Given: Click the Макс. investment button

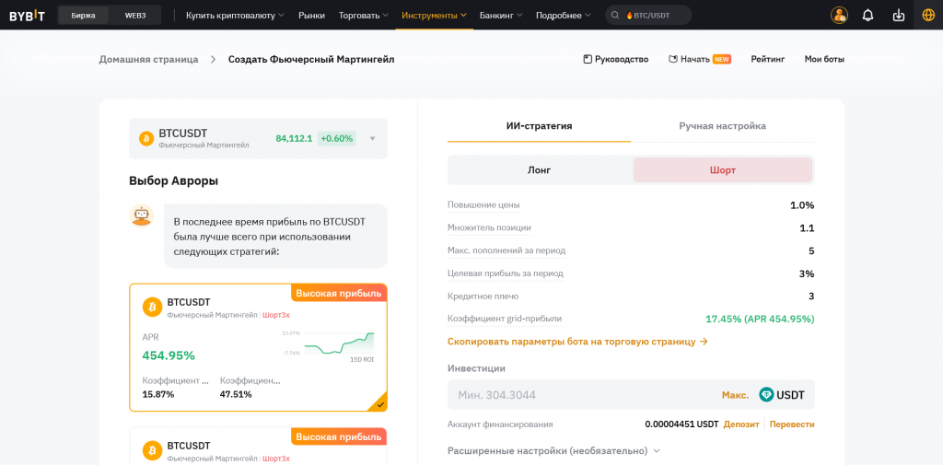Looking at the screenshot, I should (x=735, y=395).
